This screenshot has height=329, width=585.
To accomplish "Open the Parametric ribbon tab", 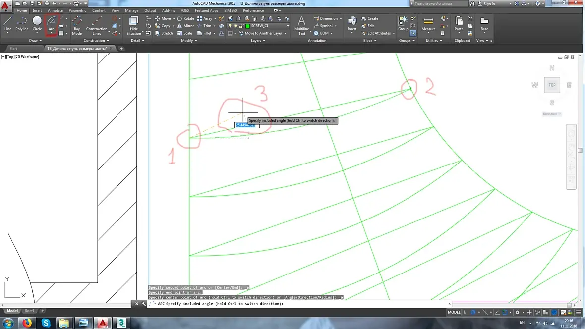I will coord(77,10).
